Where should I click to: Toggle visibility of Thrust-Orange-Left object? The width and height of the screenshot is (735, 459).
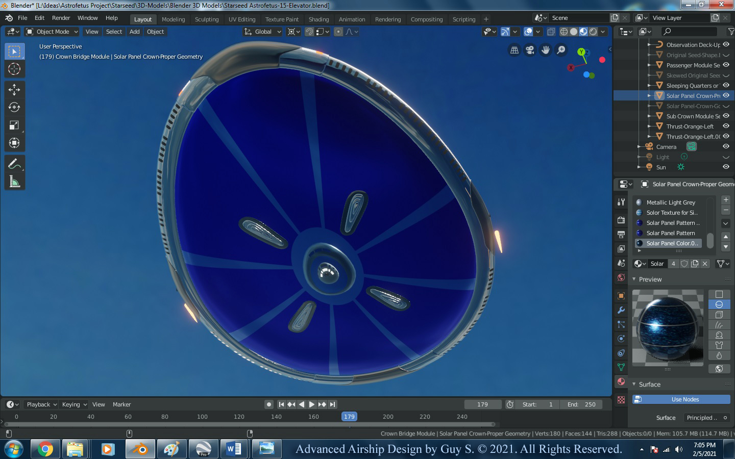726,126
